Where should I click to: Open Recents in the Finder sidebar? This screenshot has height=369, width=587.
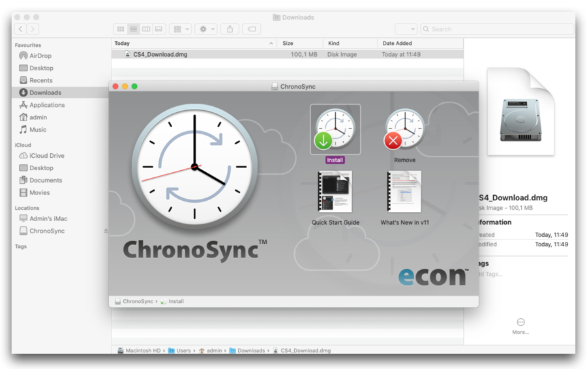41,80
